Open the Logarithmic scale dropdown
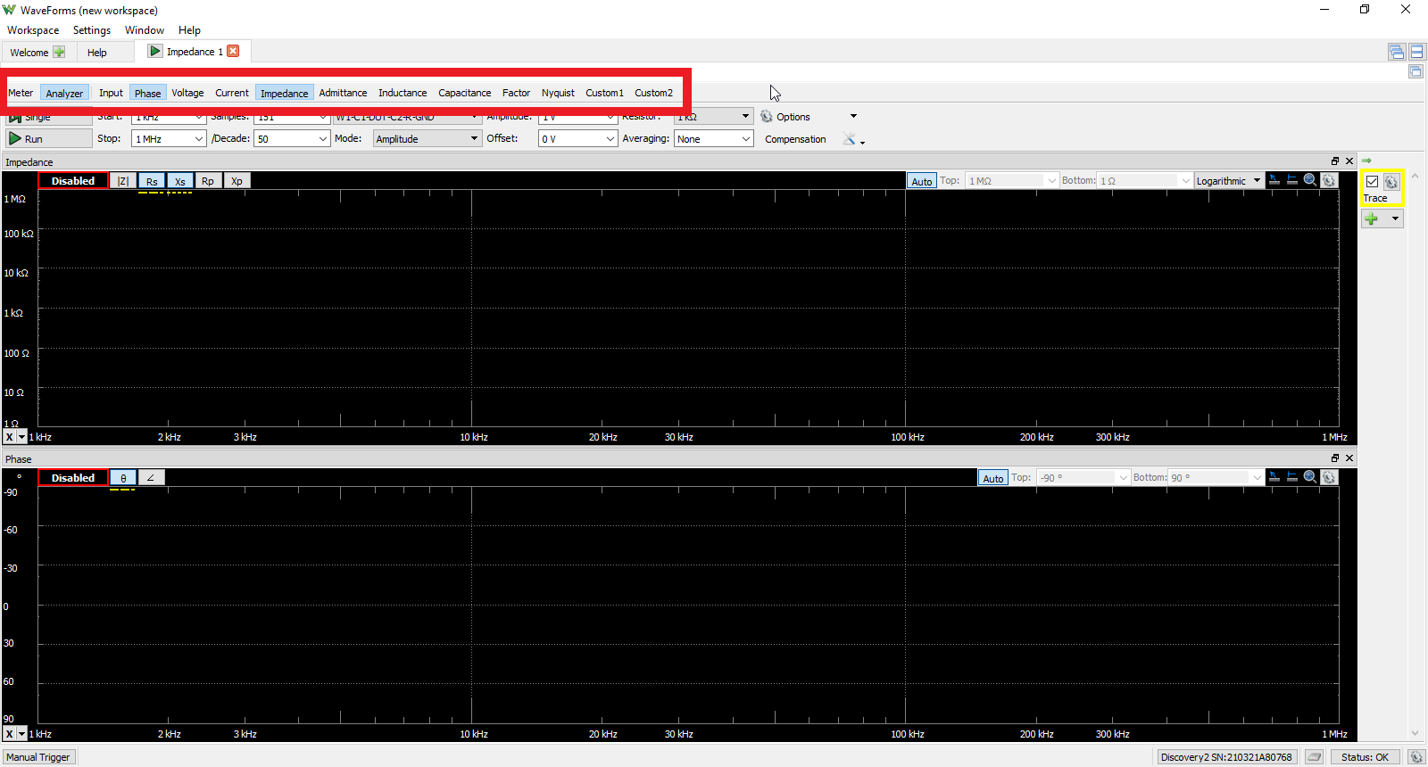 coord(1229,181)
